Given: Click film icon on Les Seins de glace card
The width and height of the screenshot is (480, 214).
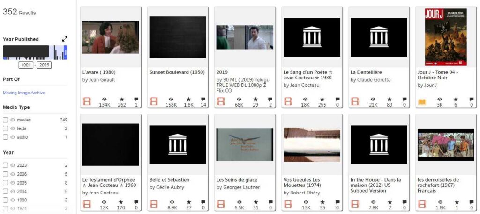Looking at the screenshot, I should click(x=221, y=204).
